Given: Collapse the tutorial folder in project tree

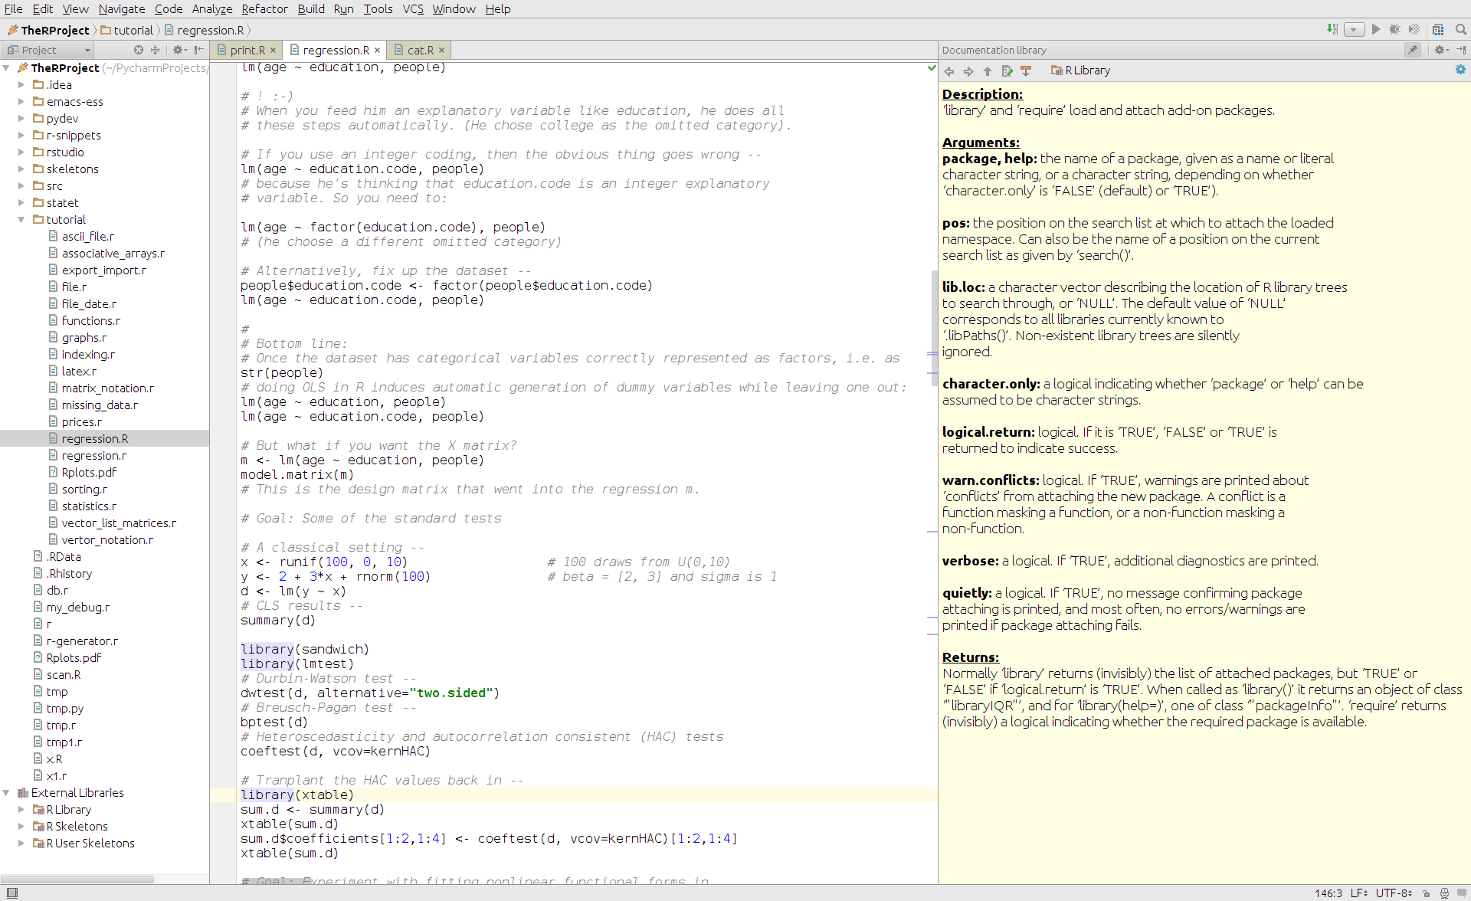Looking at the screenshot, I should (21, 220).
